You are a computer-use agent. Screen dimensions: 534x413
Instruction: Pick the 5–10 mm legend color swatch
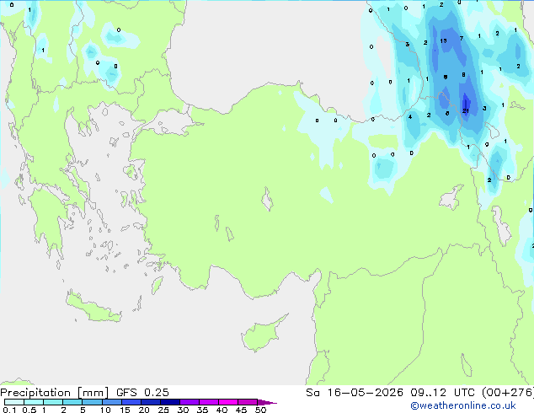tap(92, 402)
